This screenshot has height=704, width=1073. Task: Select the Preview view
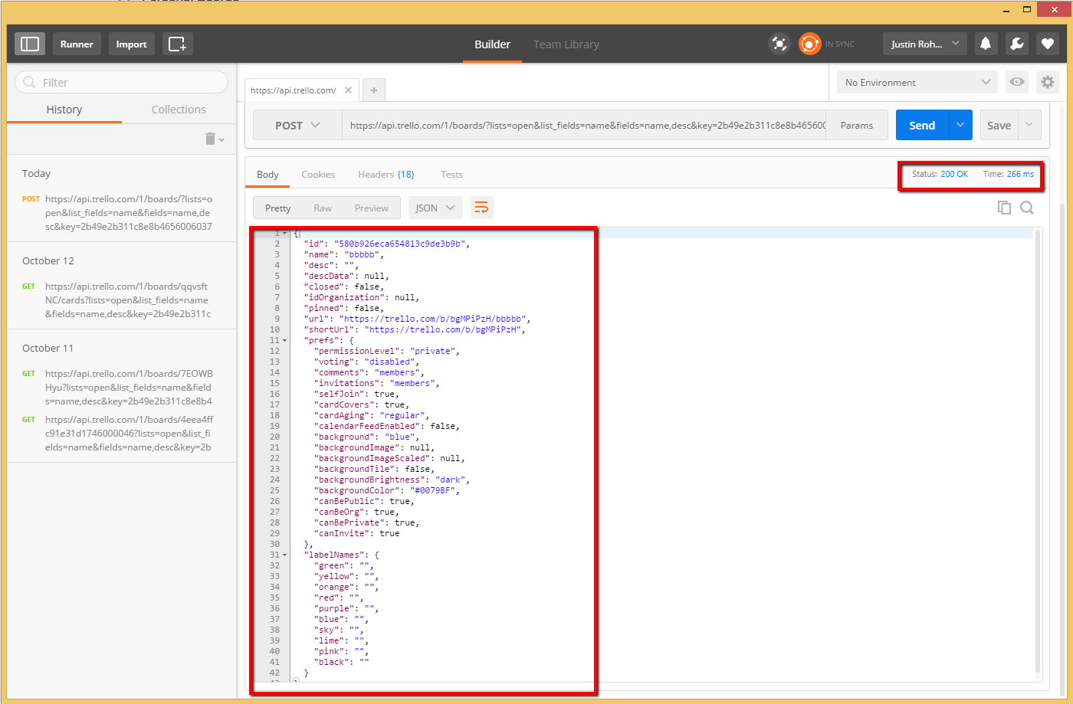[372, 208]
